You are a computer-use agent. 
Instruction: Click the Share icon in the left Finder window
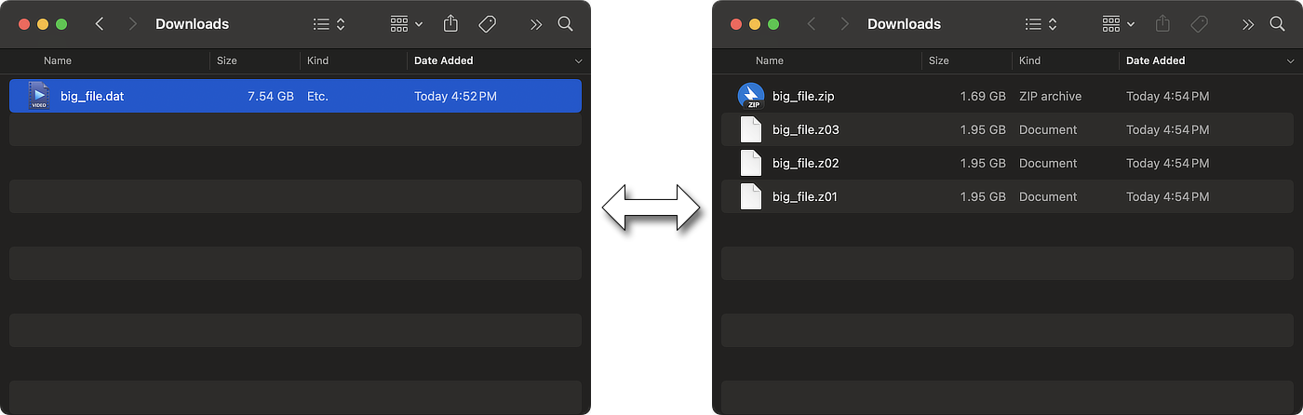(451, 24)
